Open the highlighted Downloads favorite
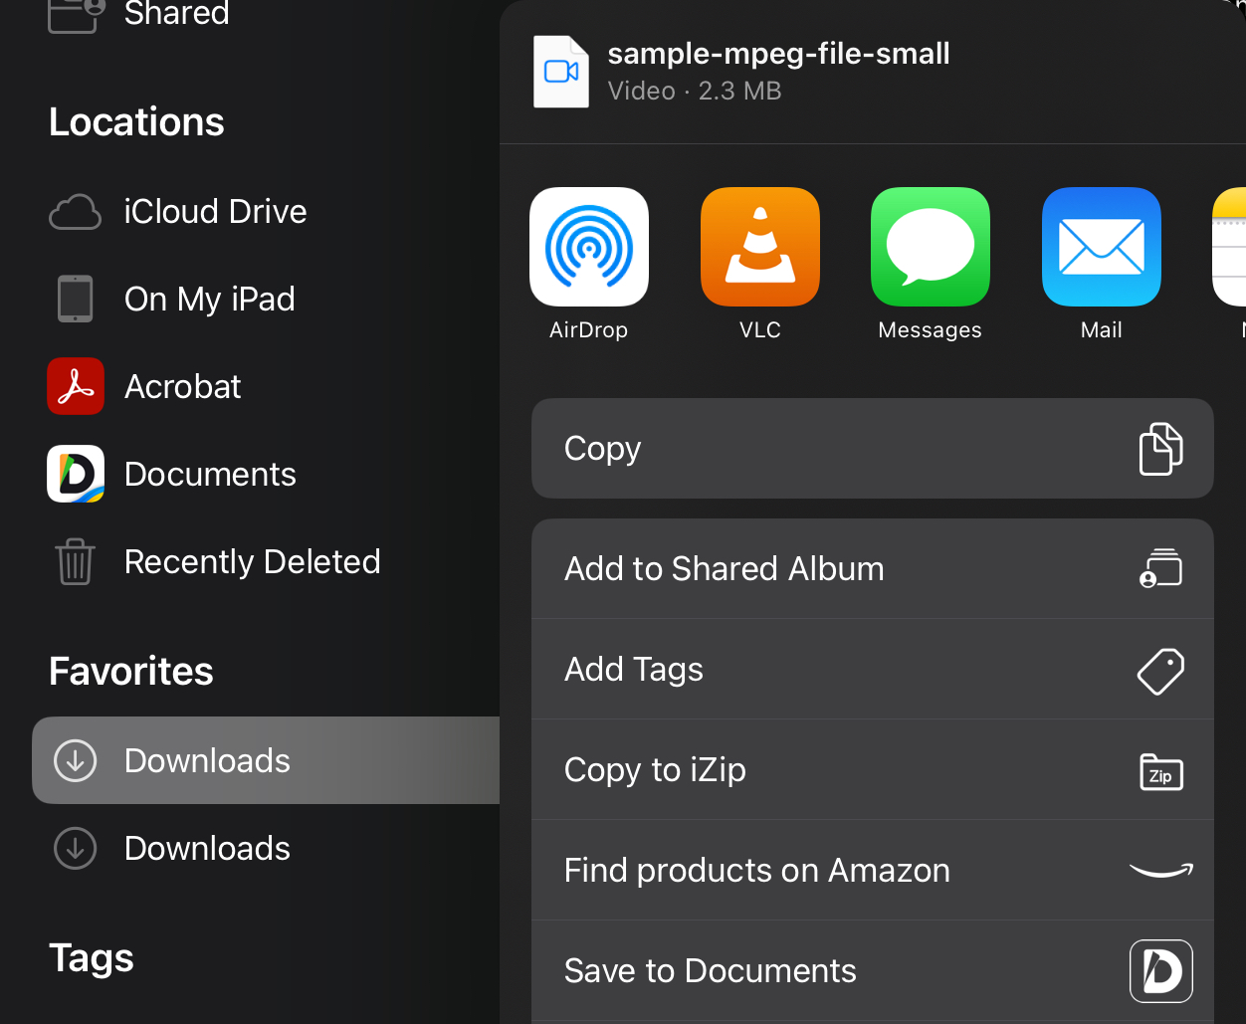The height and width of the screenshot is (1024, 1246). pyautogui.click(x=266, y=760)
